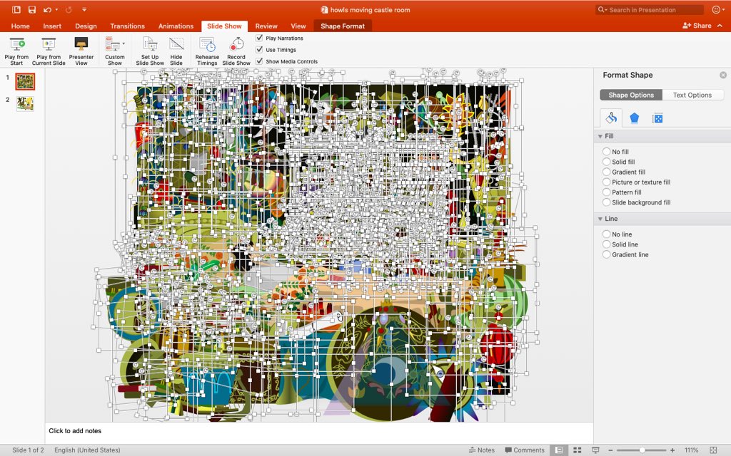Screen dimensions: 731x456
Task: Toggle Show Media Controls checkbox
Action: click(260, 61)
